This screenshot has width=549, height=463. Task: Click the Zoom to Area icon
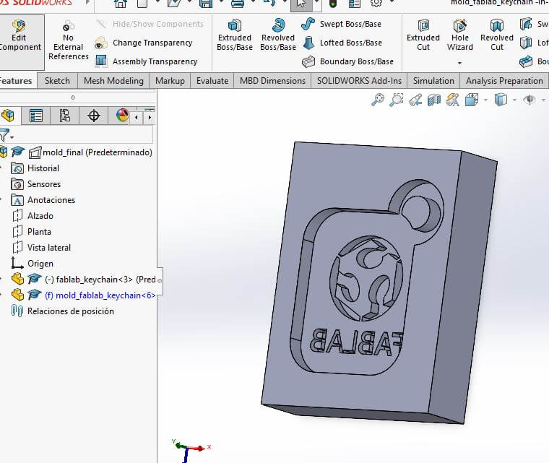397,100
